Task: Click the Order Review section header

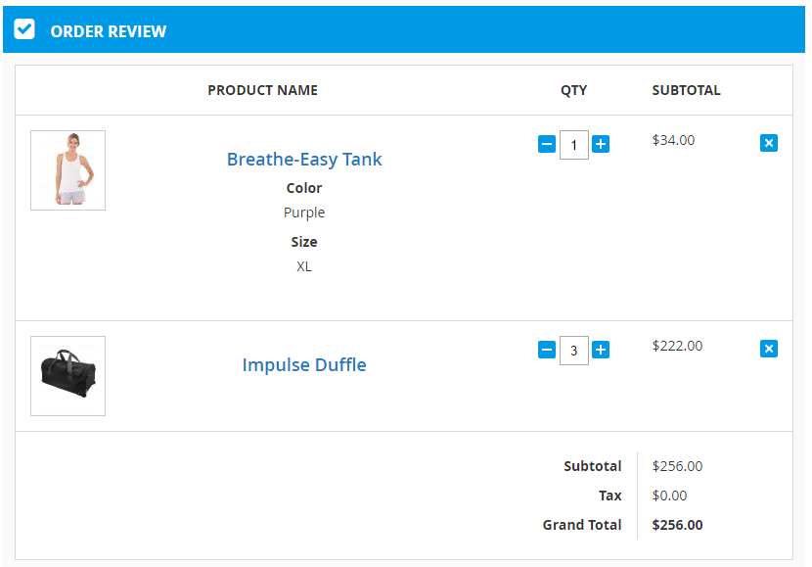Action: pyautogui.click(x=109, y=31)
